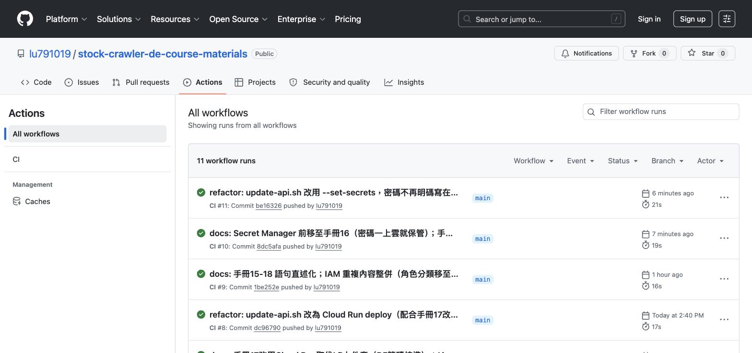This screenshot has height=353, width=752.
Task: Open the Workflow filter dropdown
Action: pyautogui.click(x=533, y=161)
